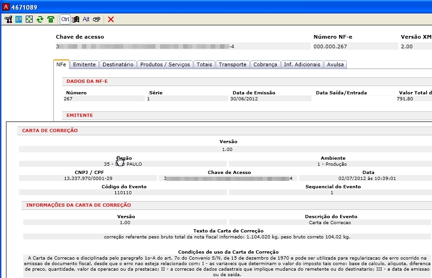Switch to full screen mode icon
Viewport: 432px width, 278px height.
[29, 19]
